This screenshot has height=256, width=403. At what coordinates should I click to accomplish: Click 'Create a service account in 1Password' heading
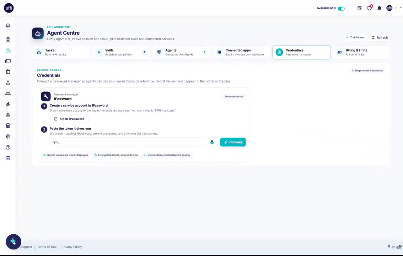[x=79, y=105]
